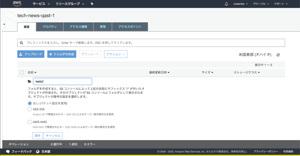Click the globe icon next to 日本語
The image size is (300, 156).
38,151
